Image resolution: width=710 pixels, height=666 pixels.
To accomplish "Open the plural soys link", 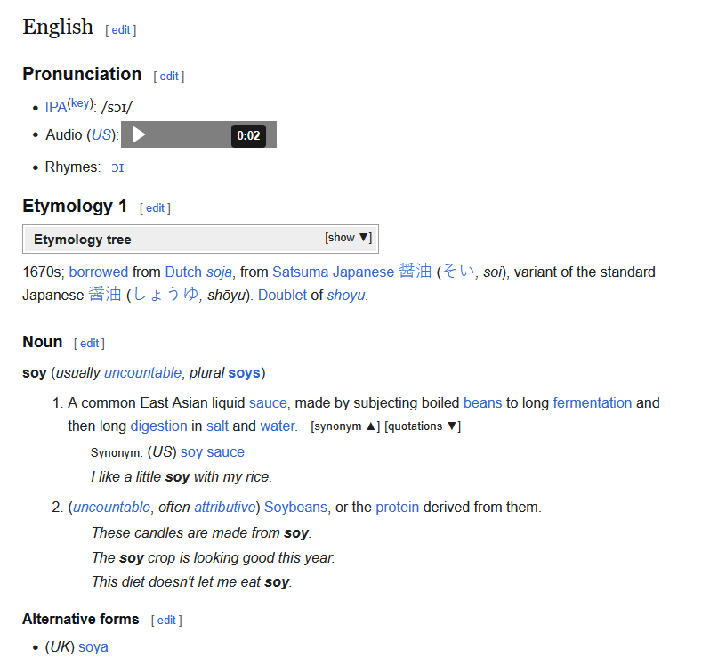I will click(244, 372).
